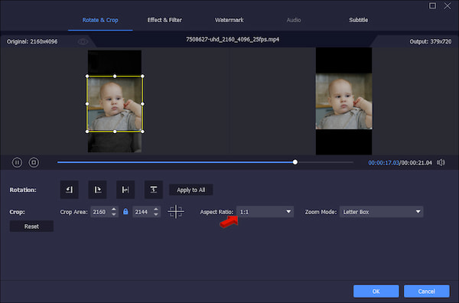Click the bottom-center crop handle
The height and width of the screenshot is (303, 459).
tap(115, 132)
